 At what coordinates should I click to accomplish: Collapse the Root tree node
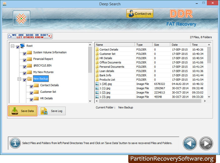12,46
